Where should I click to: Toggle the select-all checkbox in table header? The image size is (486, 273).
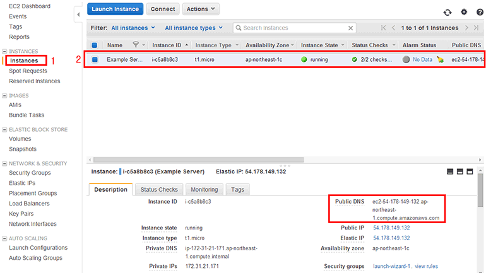[95, 45]
